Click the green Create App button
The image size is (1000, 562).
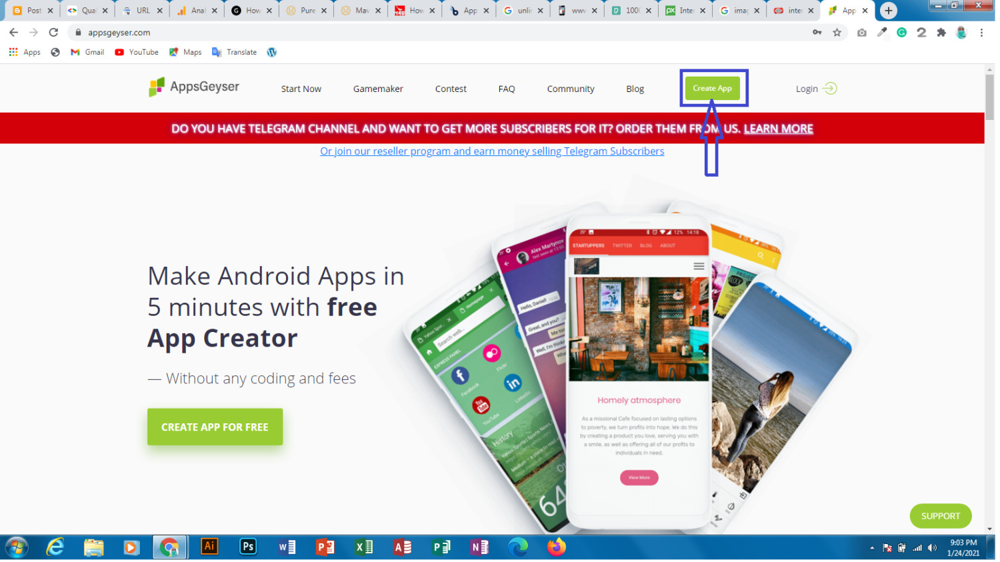(713, 88)
